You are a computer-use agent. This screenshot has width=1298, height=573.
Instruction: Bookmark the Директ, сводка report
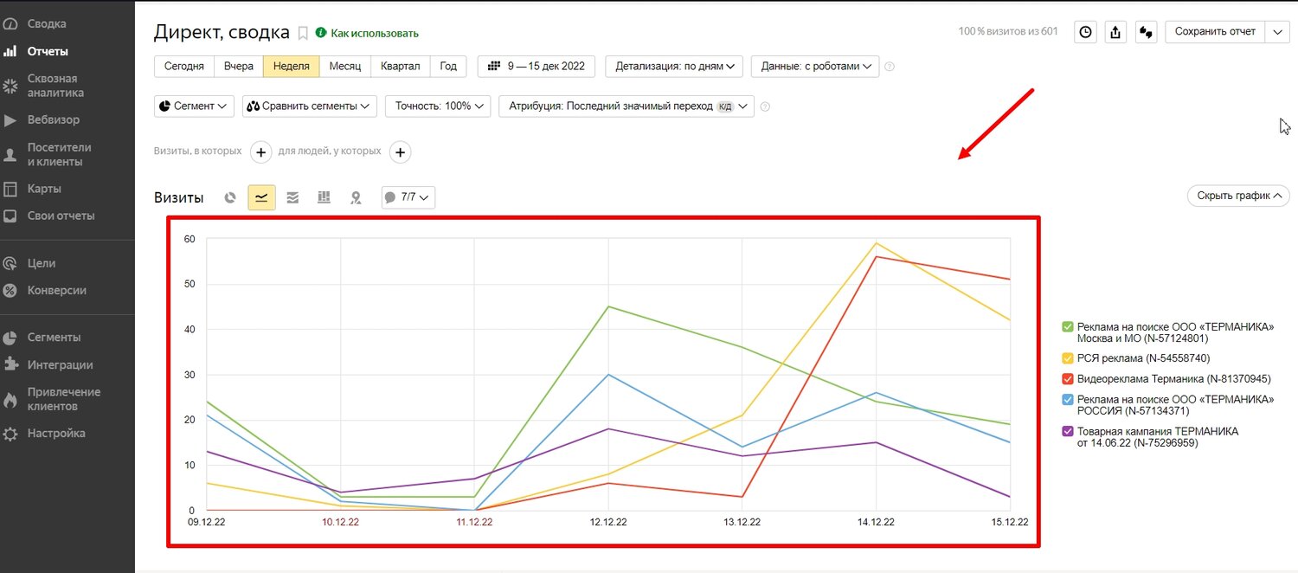(303, 33)
